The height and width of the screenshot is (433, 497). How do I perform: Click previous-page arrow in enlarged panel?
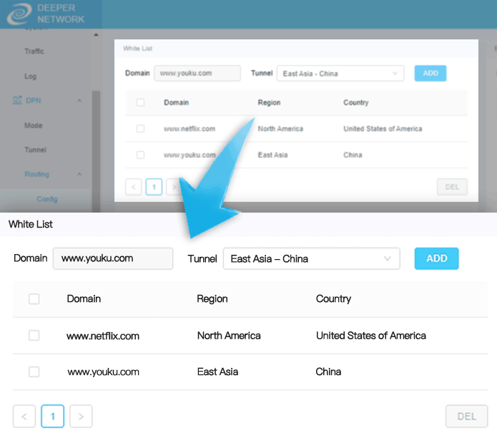click(24, 417)
